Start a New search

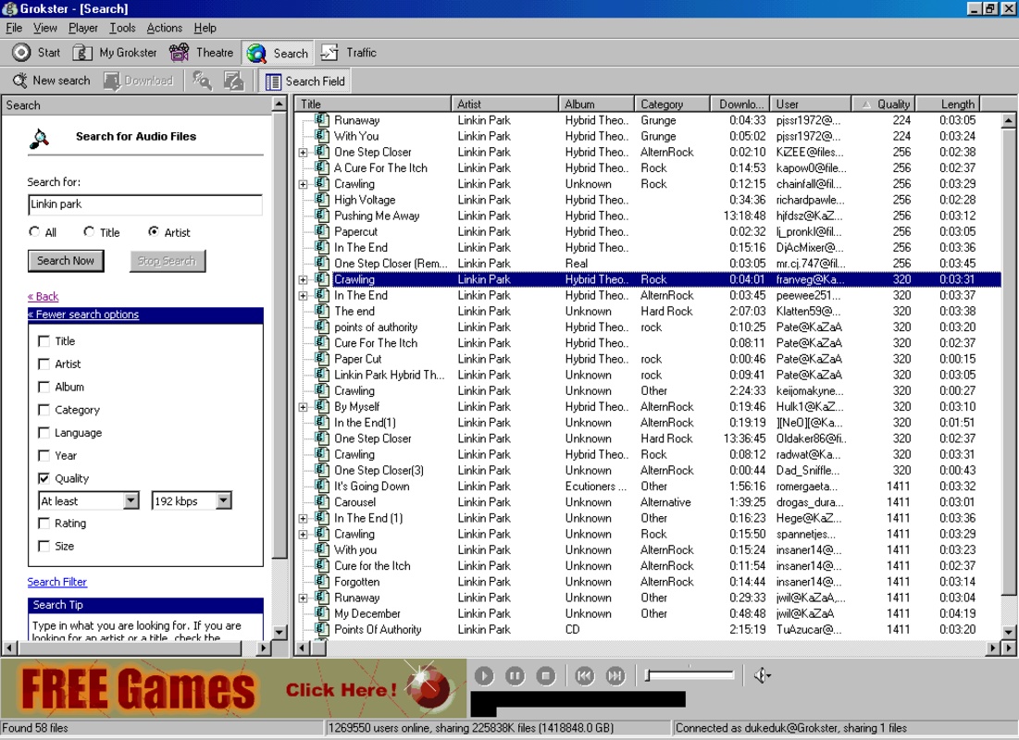(x=51, y=80)
